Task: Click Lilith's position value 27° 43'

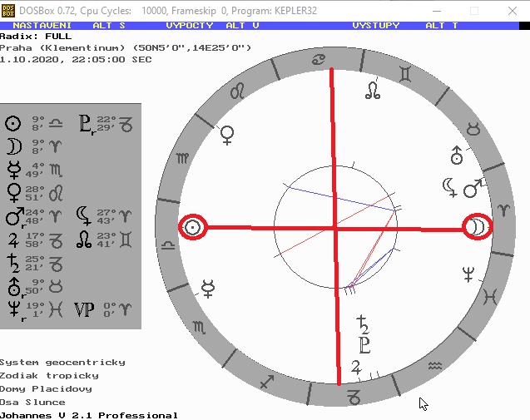Action: [106, 216]
